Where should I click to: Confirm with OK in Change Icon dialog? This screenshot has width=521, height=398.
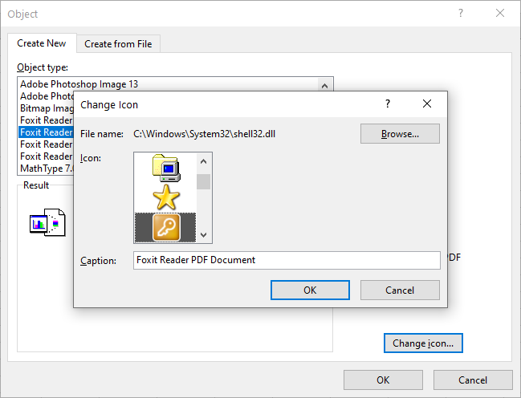(310, 290)
